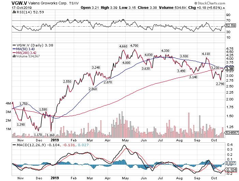Click the RSI 52.59 value tag on right axis

pos(230,26)
